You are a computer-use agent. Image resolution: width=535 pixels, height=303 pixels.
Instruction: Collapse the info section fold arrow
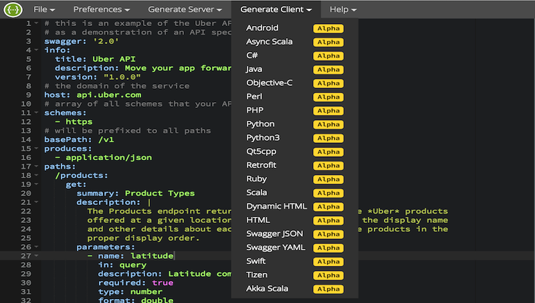pos(36,50)
